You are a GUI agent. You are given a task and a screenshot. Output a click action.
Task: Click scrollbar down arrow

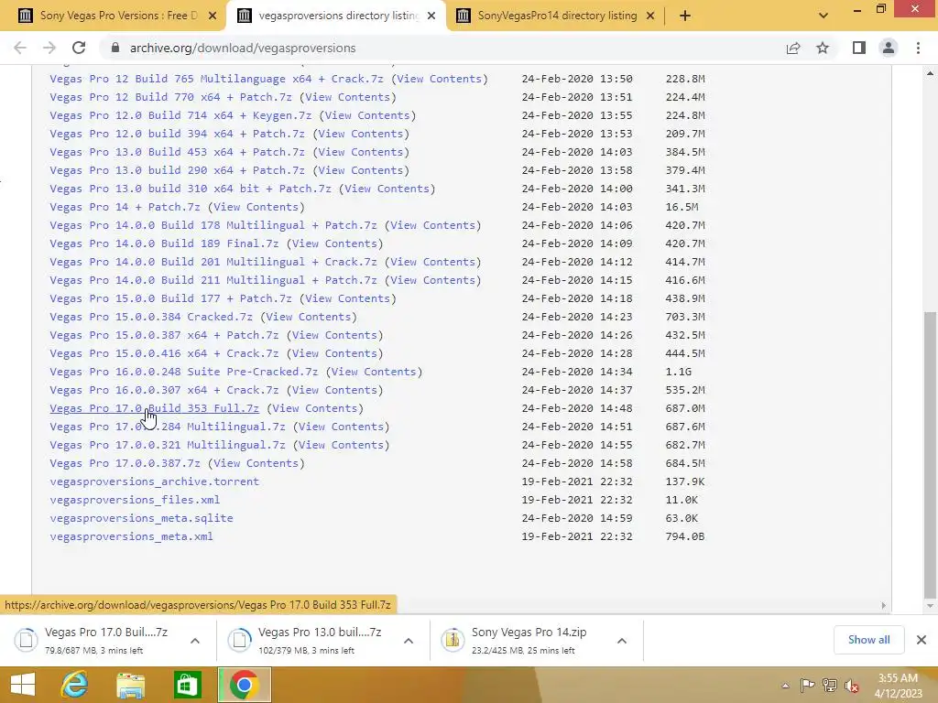[930, 606]
